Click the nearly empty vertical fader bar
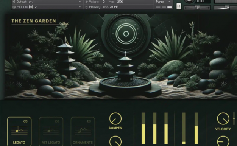 point(184,128)
